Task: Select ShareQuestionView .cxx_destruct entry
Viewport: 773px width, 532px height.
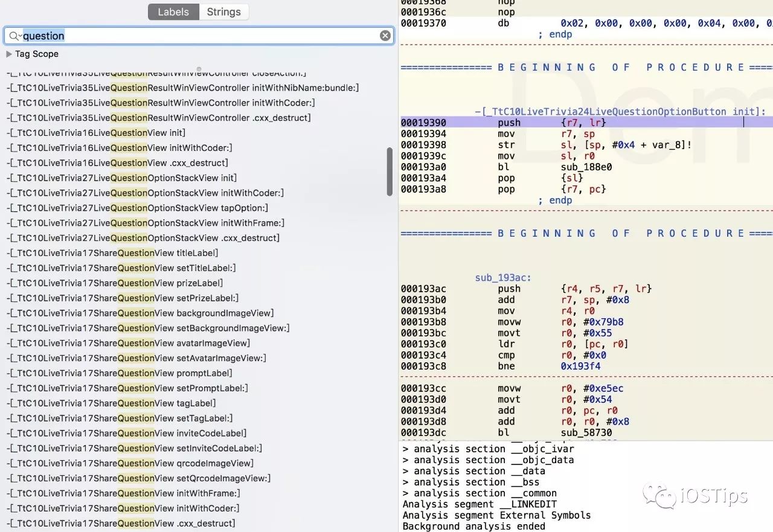Action: coord(121,524)
